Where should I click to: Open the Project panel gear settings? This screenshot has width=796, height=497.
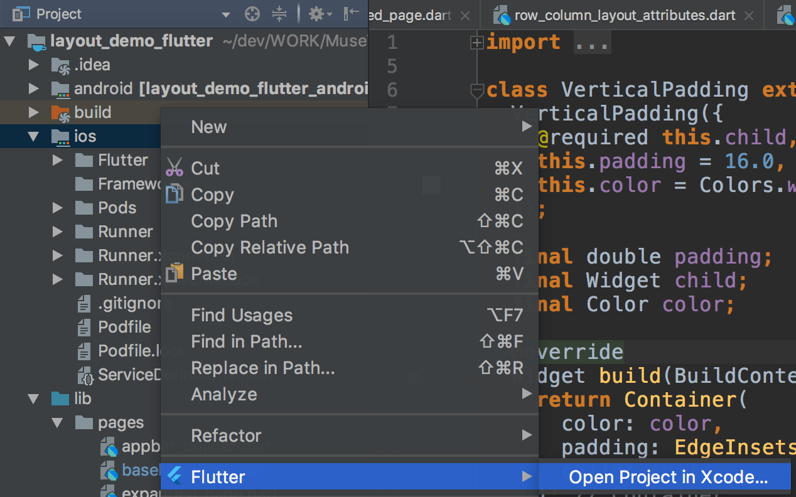[320, 14]
